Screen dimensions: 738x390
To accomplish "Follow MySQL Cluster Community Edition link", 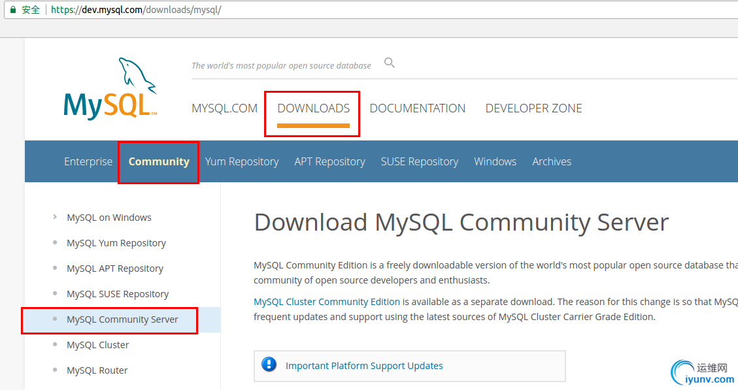I will [327, 302].
